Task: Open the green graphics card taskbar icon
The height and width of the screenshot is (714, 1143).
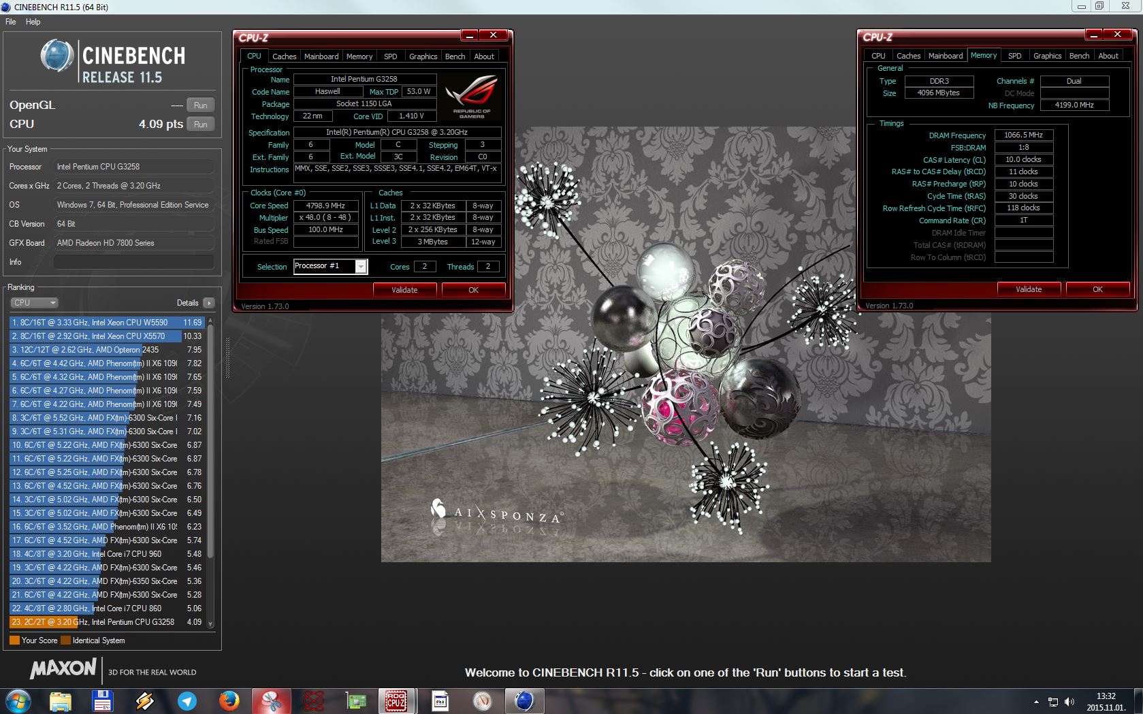Action: coord(355,700)
